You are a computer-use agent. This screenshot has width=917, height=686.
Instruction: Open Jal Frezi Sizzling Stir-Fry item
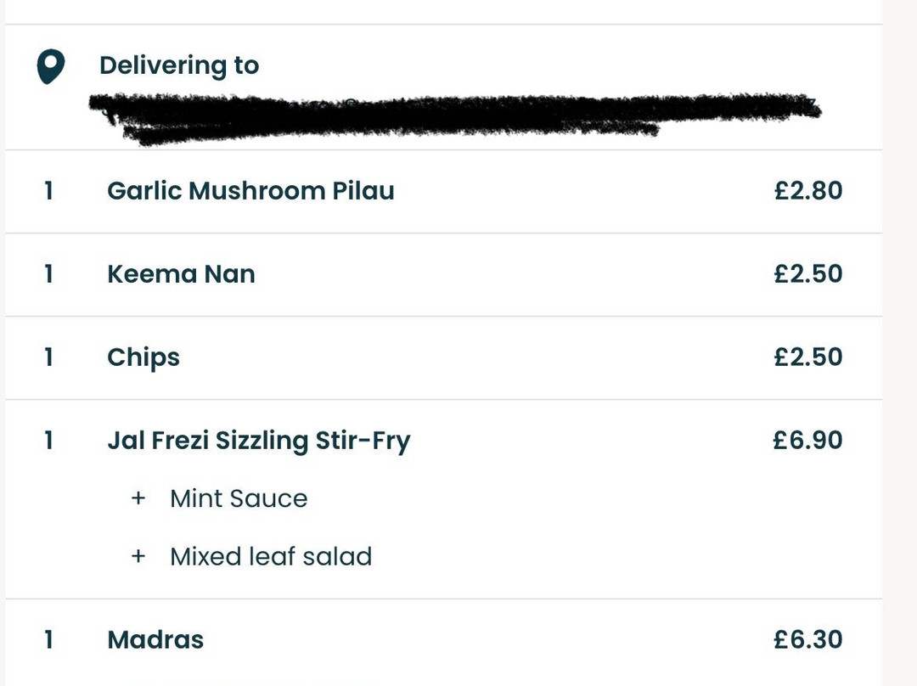(x=259, y=441)
